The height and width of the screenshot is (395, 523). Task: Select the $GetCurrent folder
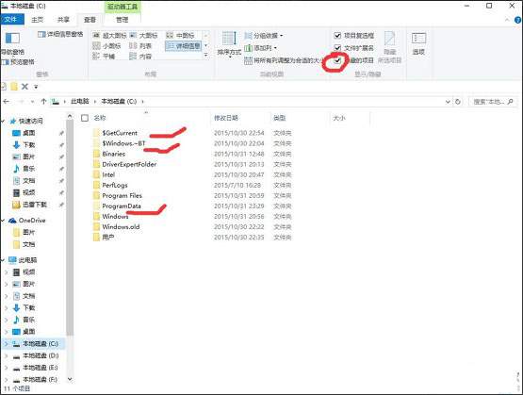tap(120, 133)
